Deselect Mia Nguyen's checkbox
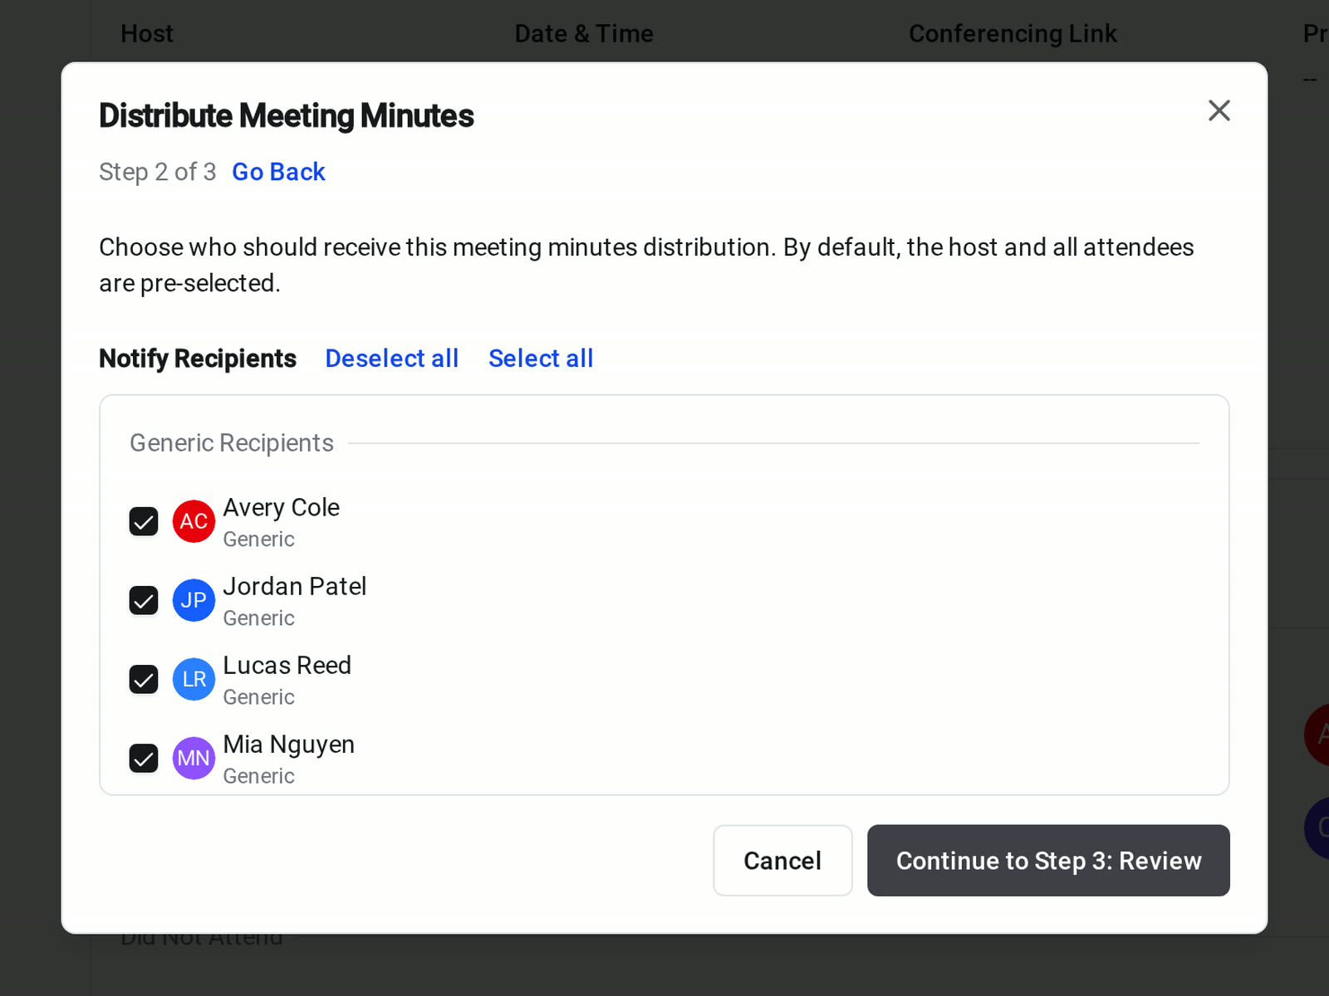The image size is (1329, 996). (144, 758)
